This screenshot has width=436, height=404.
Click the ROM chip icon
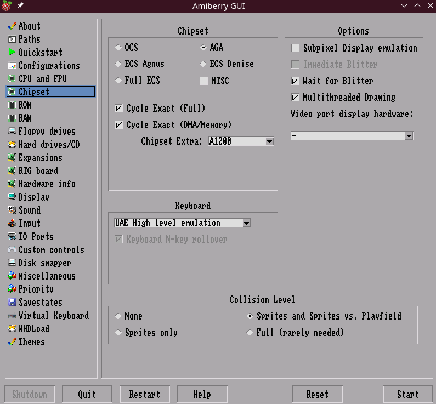click(x=12, y=105)
